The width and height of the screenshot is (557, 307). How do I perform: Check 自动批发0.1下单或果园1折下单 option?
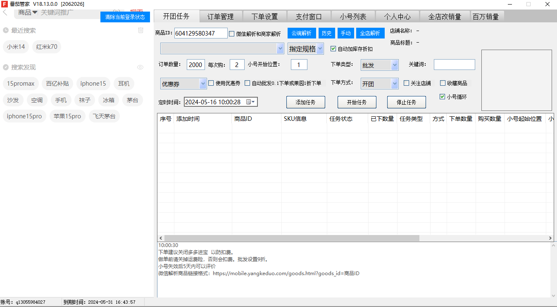pyautogui.click(x=247, y=83)
